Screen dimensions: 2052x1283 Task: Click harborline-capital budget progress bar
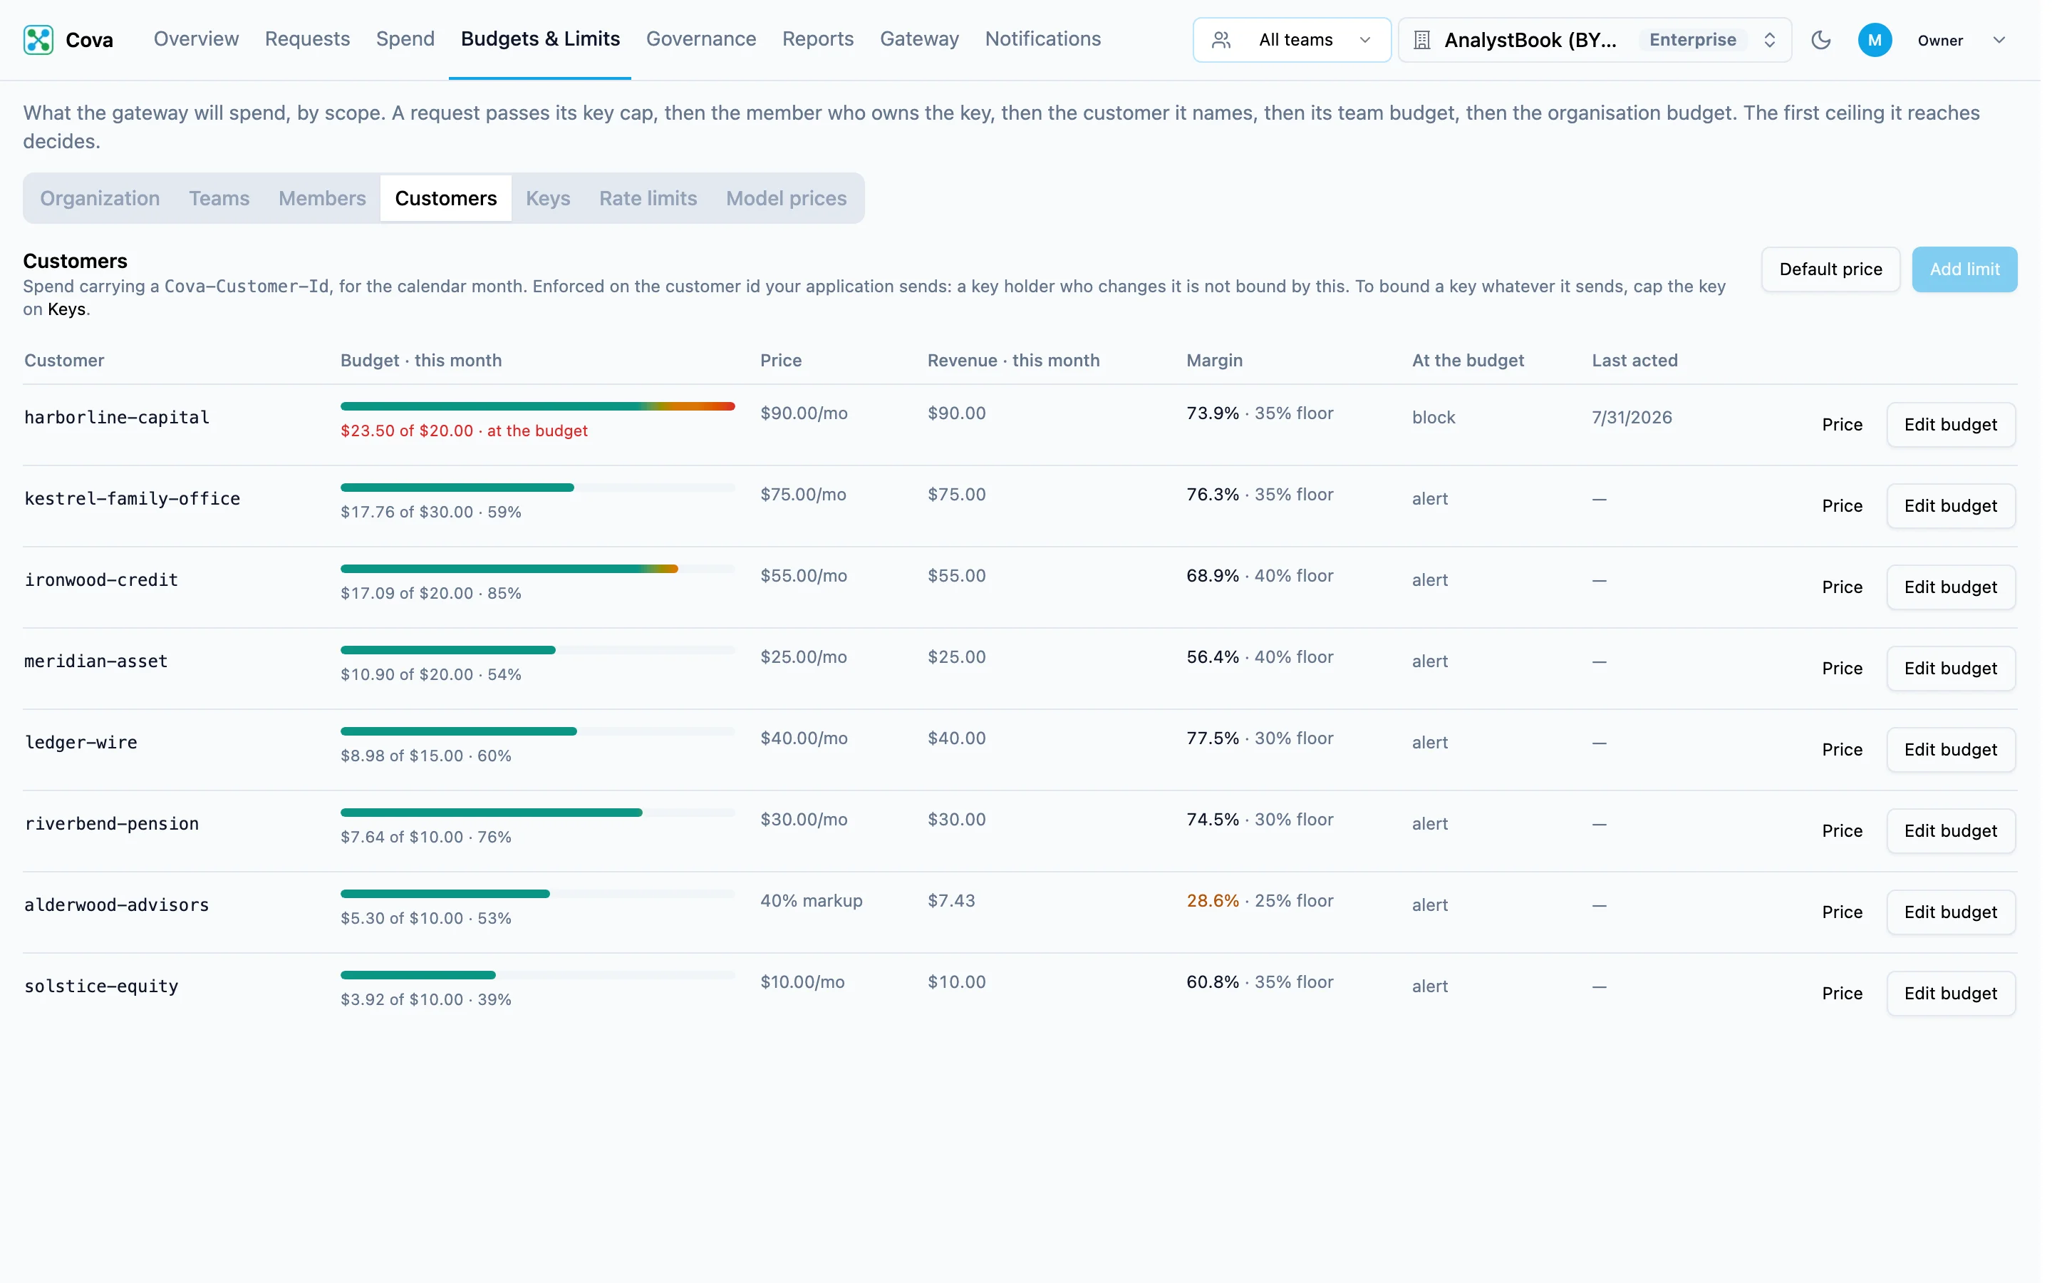(538, 406)
